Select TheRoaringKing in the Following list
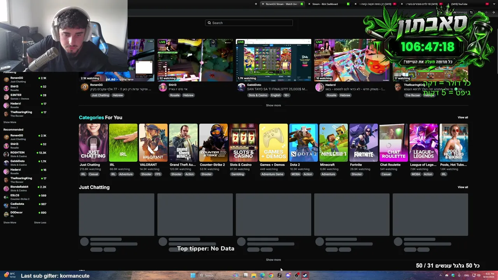498x280 pixels. [x=25, y=114]
